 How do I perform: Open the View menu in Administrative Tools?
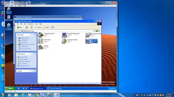25,24
